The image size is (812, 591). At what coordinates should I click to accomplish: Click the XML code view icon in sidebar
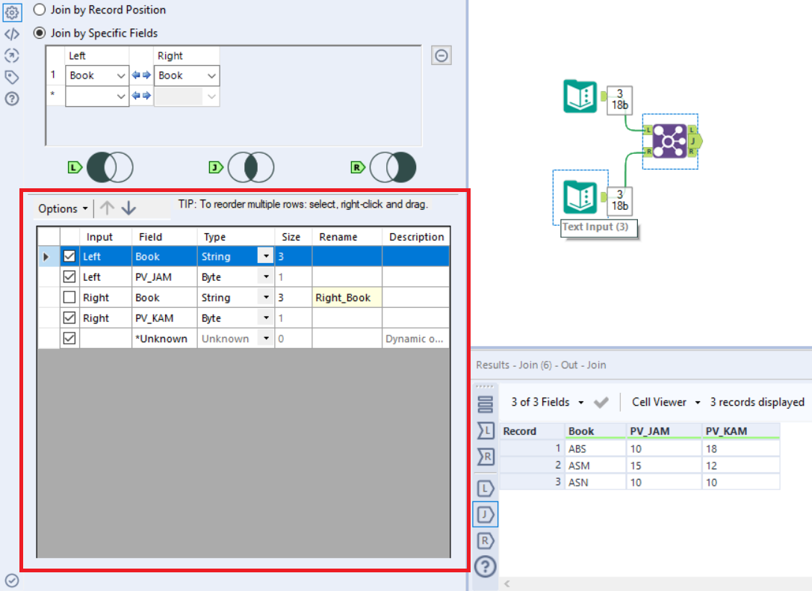point(10,33)
